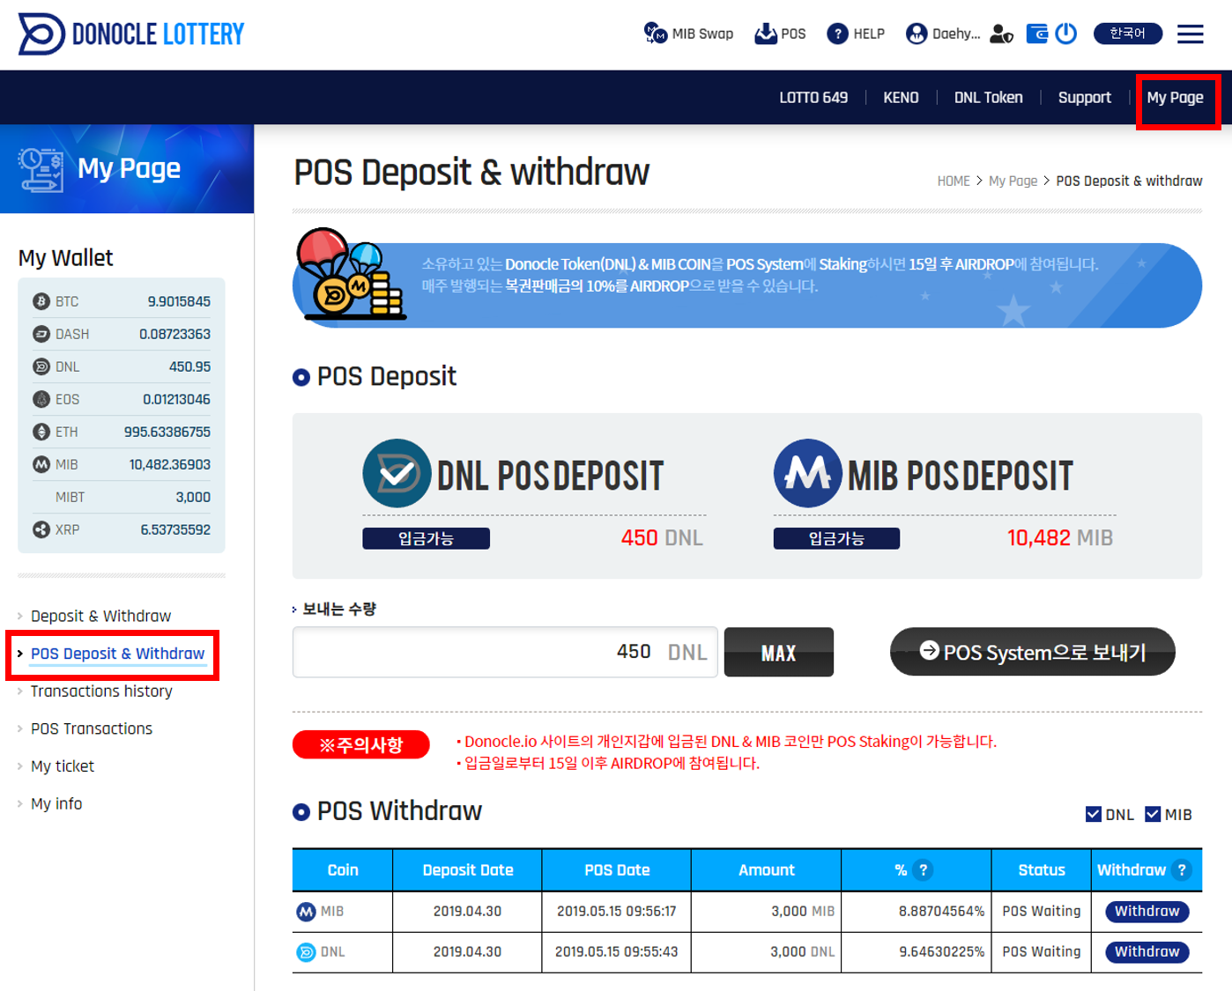Click the Status column header
The width and height of the screenshot is (1232, 991).
[x=1042, y=870]
